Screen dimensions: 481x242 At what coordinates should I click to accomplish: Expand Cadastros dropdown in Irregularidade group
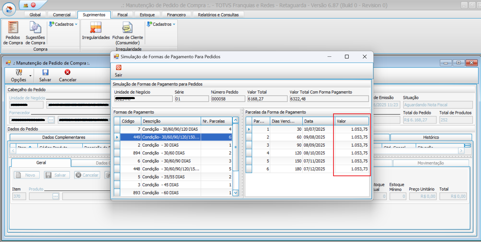point(161,24)
